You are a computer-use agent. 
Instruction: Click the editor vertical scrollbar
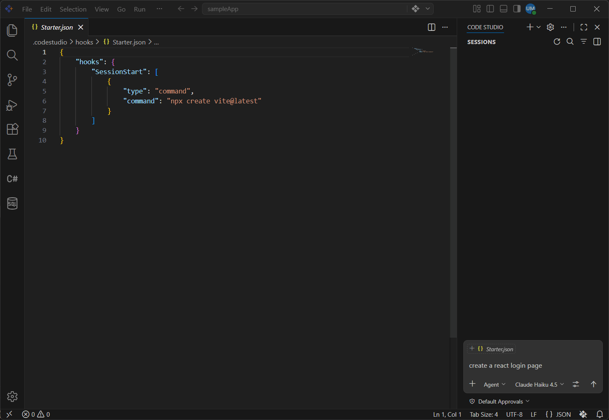tap(453, 193)
